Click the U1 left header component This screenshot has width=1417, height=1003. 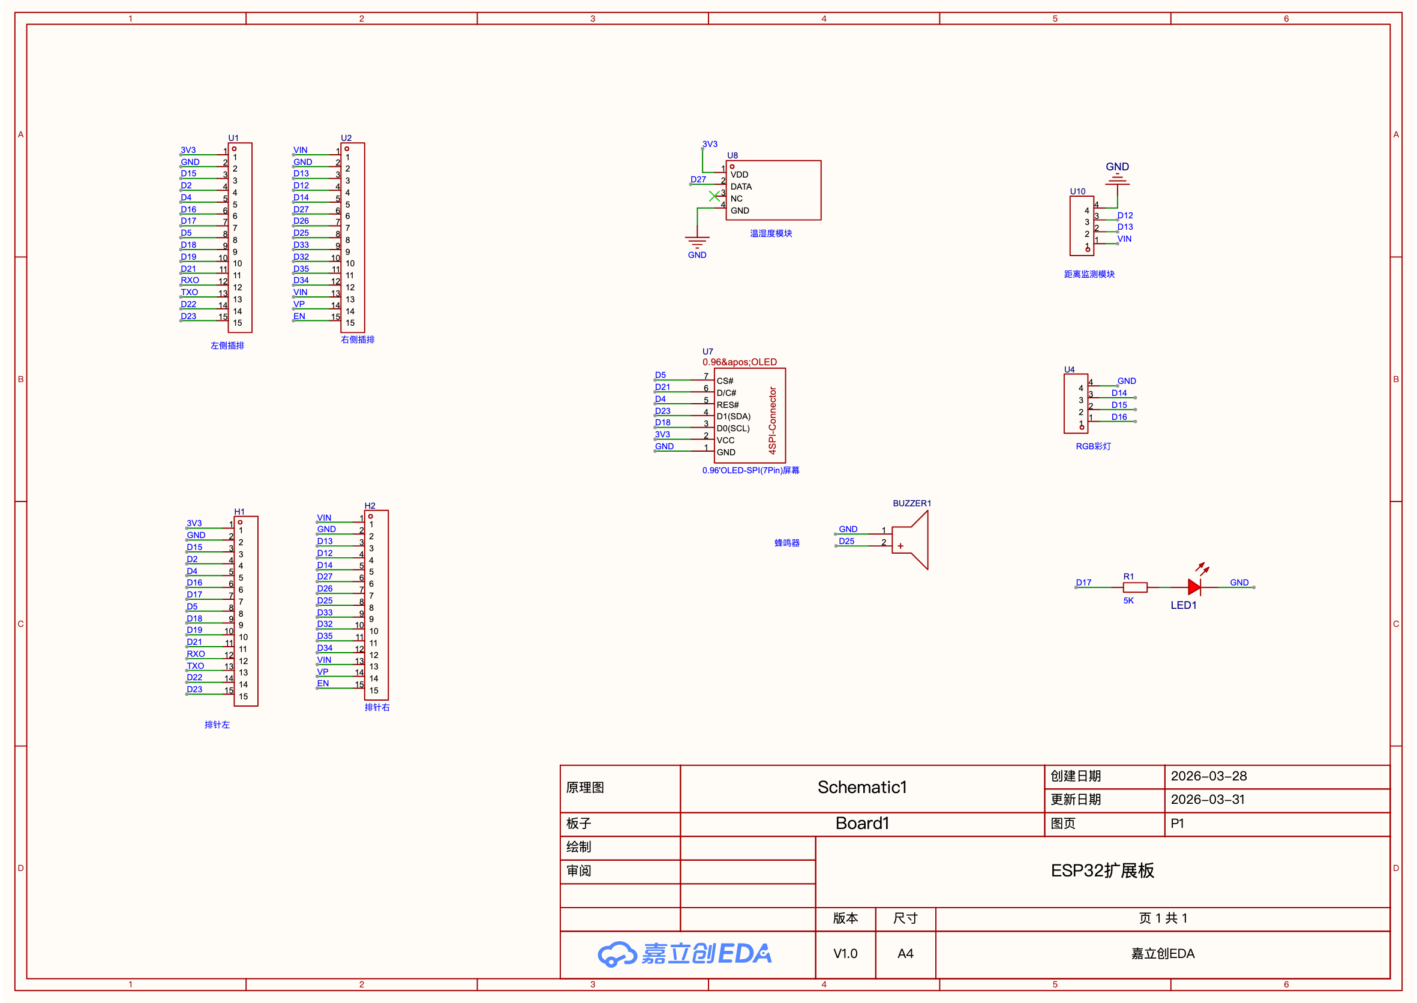pos(241,238)
